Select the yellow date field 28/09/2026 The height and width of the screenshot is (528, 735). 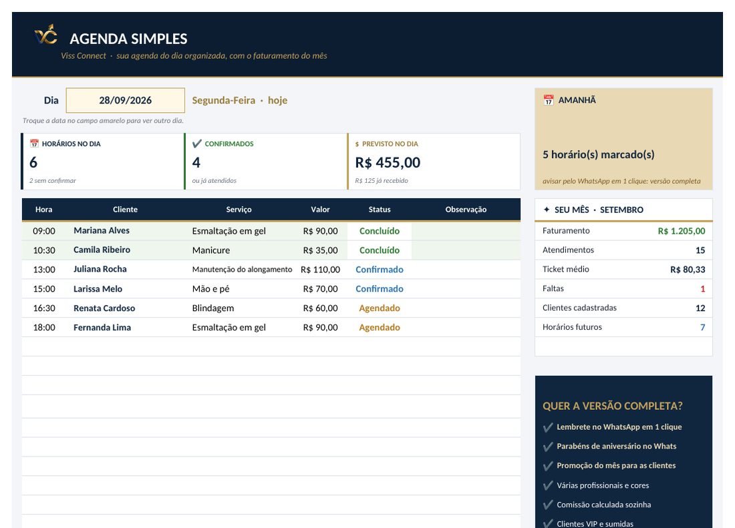click(x=125, y=100)
